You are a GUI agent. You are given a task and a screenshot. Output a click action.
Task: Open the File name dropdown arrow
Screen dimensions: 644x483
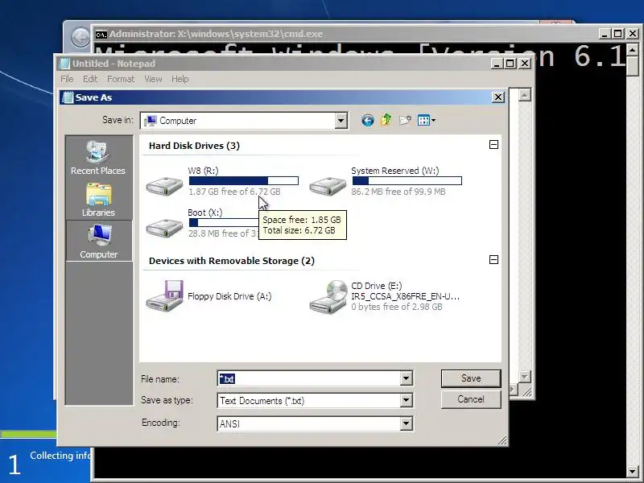pos(407,378)
